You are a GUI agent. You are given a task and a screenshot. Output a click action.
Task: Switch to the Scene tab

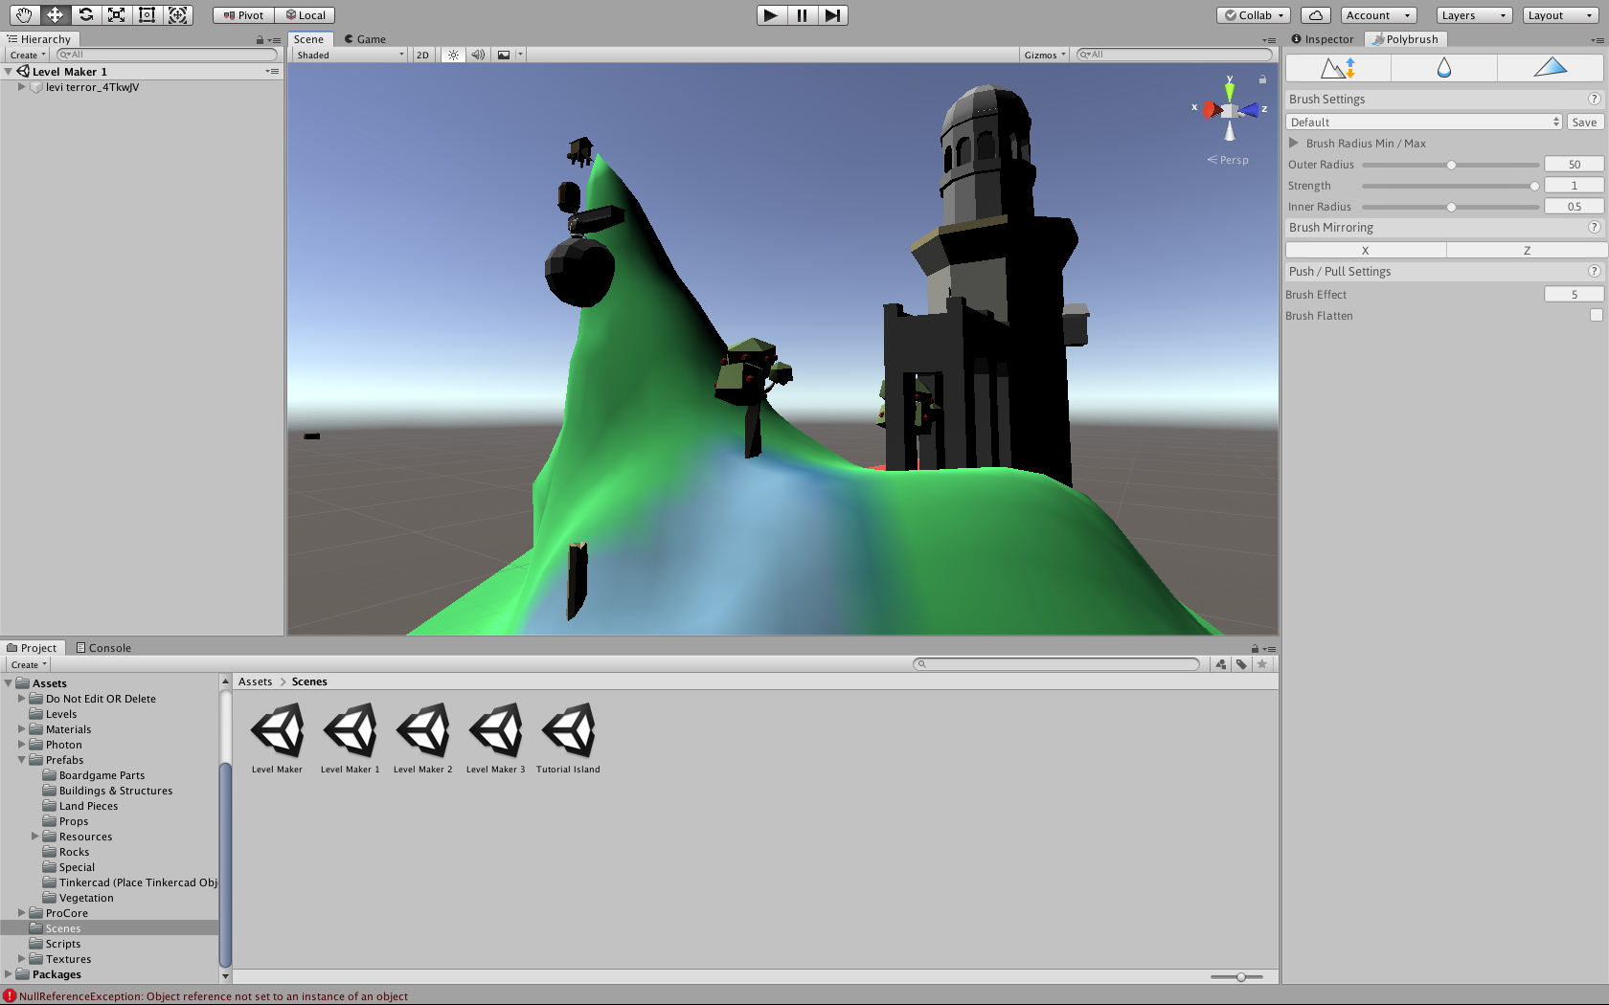point(309,39)
